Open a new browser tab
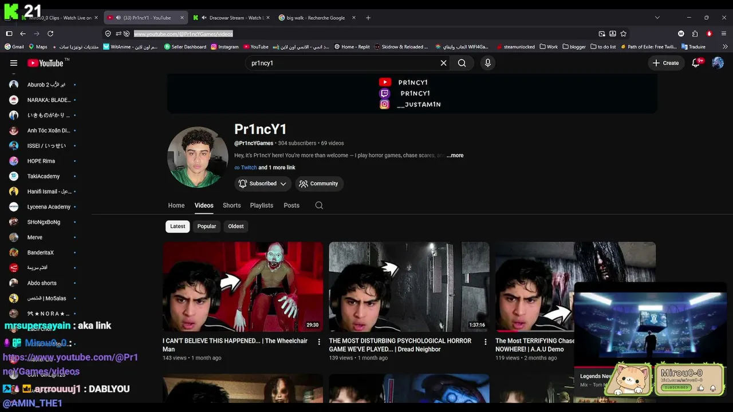This screenshot has height=412, width=733. pos(368,18)
